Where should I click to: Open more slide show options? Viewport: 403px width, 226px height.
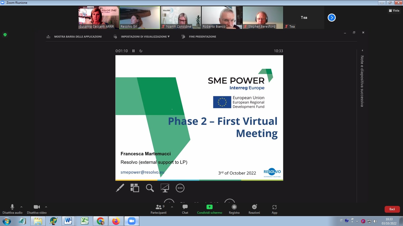(x=180, y=188)
